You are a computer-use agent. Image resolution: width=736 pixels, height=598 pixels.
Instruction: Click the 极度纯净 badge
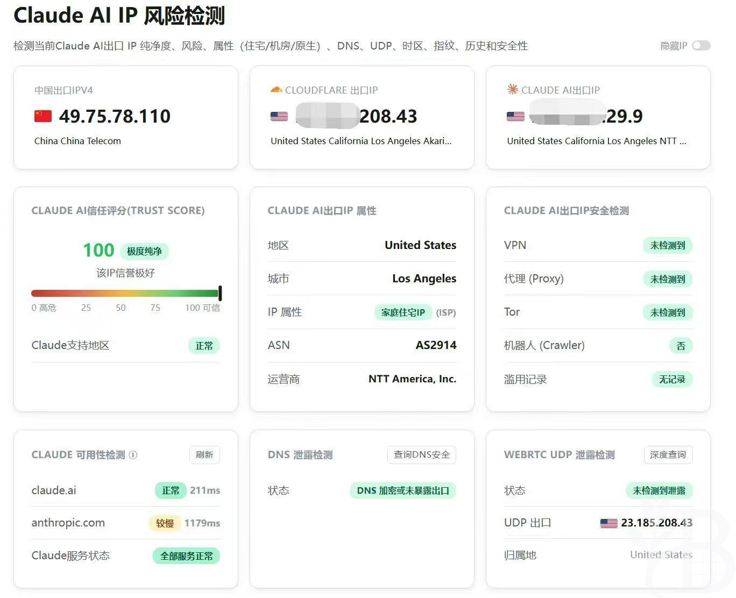tap(144, 251)
